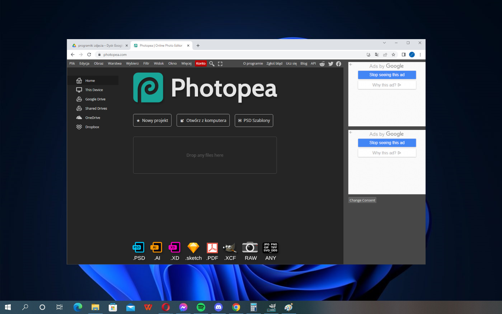The height and width of the screenshot is (314, 502).
Task: Click the .XD format icon
Action: coord(174,247)
